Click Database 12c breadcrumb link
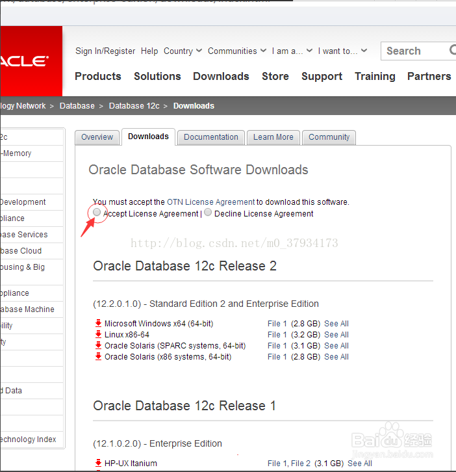The width and height of the screenshot is (456, 472). pyautogui.click(x=134, y=106)
